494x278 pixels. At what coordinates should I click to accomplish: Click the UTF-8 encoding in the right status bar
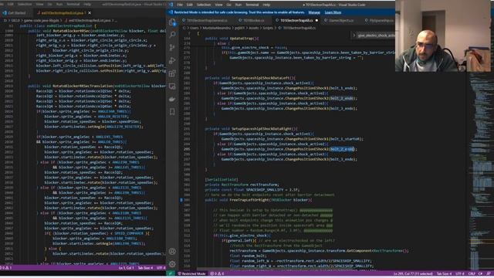click(460, 274)
